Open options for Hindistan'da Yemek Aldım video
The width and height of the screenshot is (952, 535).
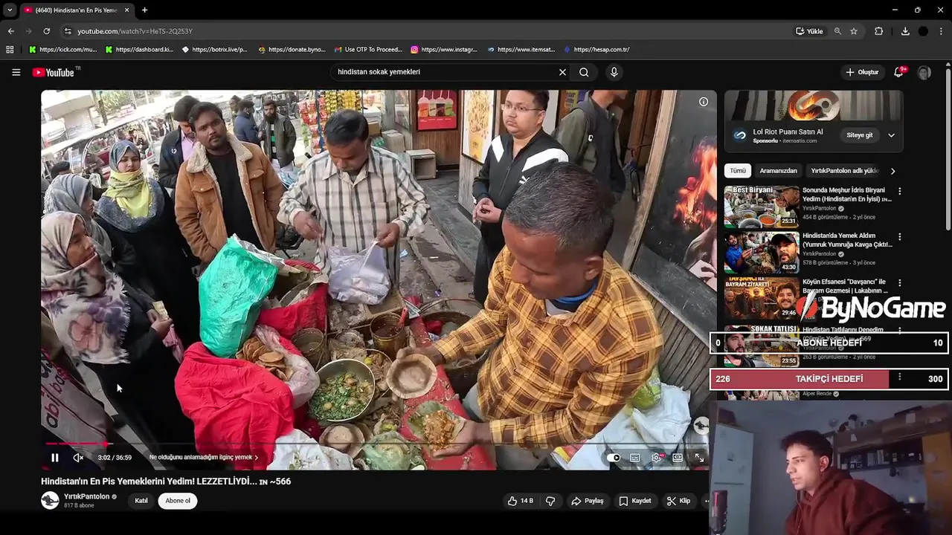tap(899, 237)
